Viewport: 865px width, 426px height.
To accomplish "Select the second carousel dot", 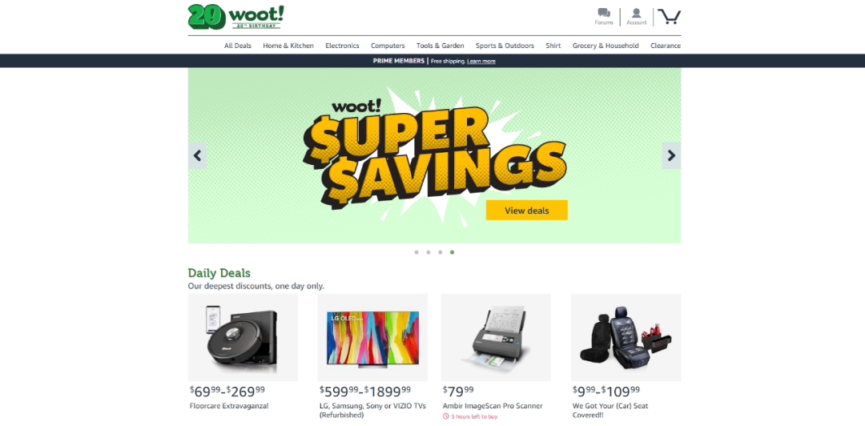I will tap(428, 252).
